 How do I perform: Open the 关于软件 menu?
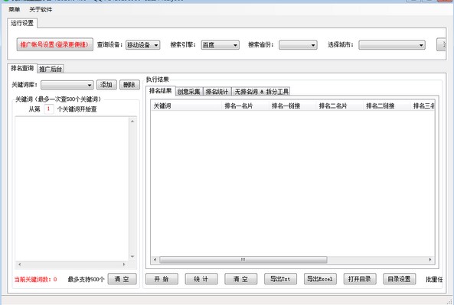tap(41, 9)
